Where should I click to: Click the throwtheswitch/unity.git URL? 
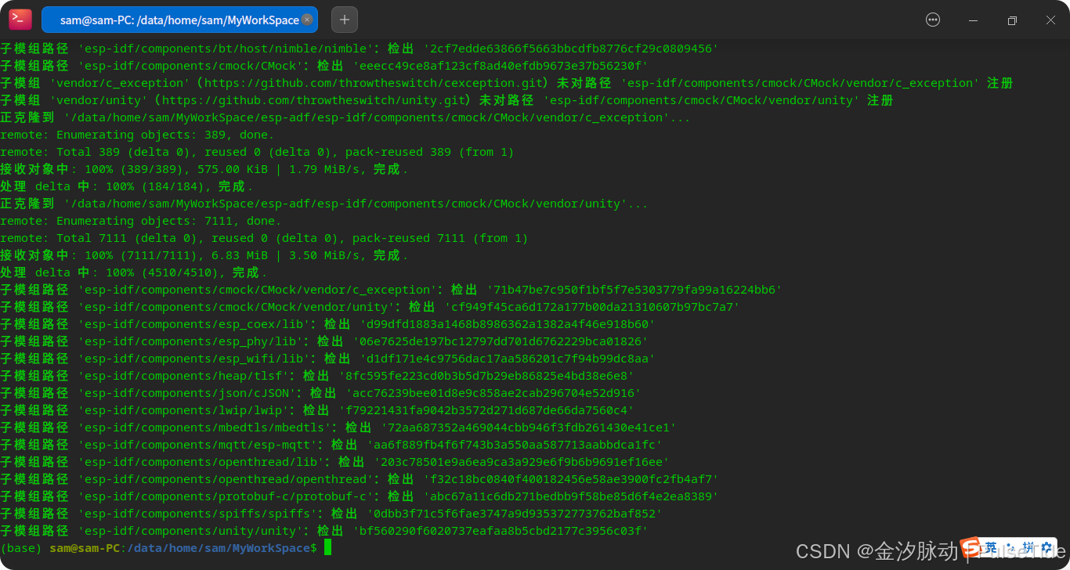(x=313, y=100)
